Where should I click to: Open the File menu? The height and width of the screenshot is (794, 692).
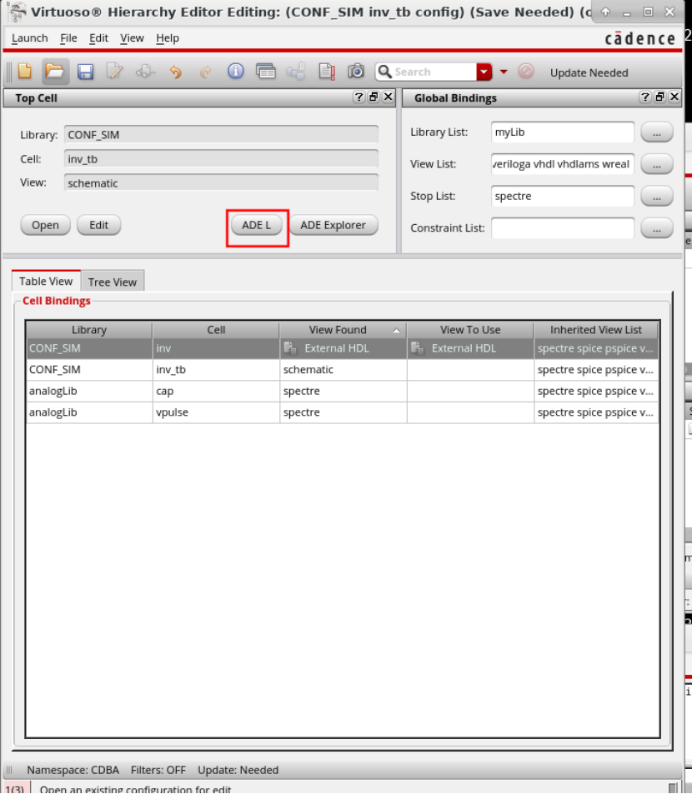(68, 38)
